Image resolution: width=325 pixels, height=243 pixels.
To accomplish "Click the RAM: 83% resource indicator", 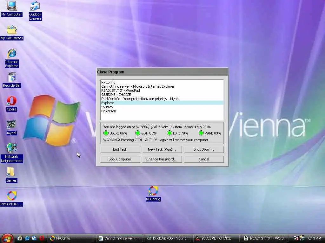I will click(x=210, y=133).
